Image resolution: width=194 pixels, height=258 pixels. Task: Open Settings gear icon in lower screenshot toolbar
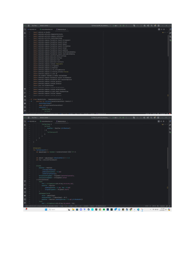155,117
